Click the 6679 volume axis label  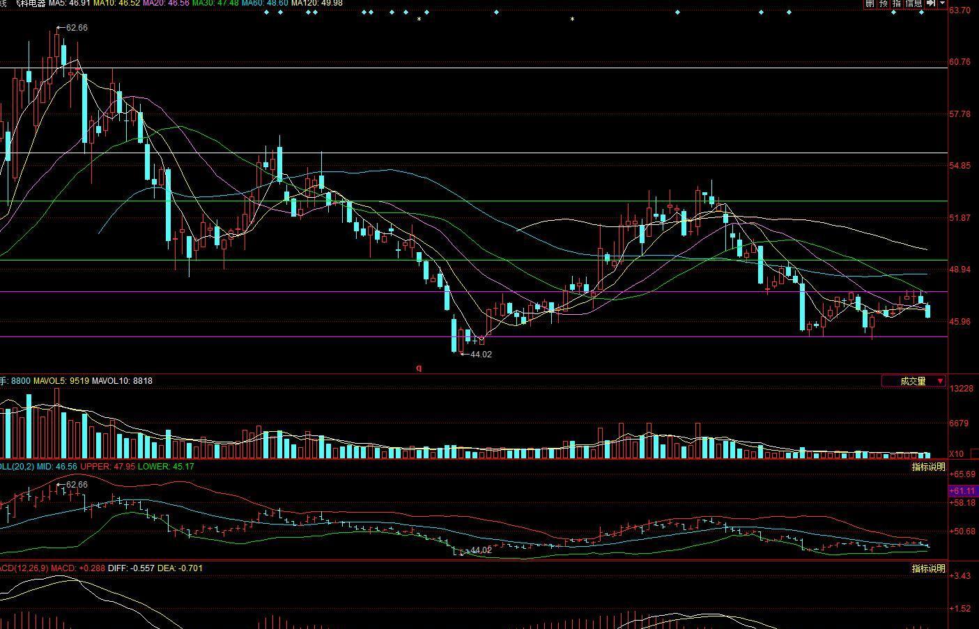click(959, 424)
